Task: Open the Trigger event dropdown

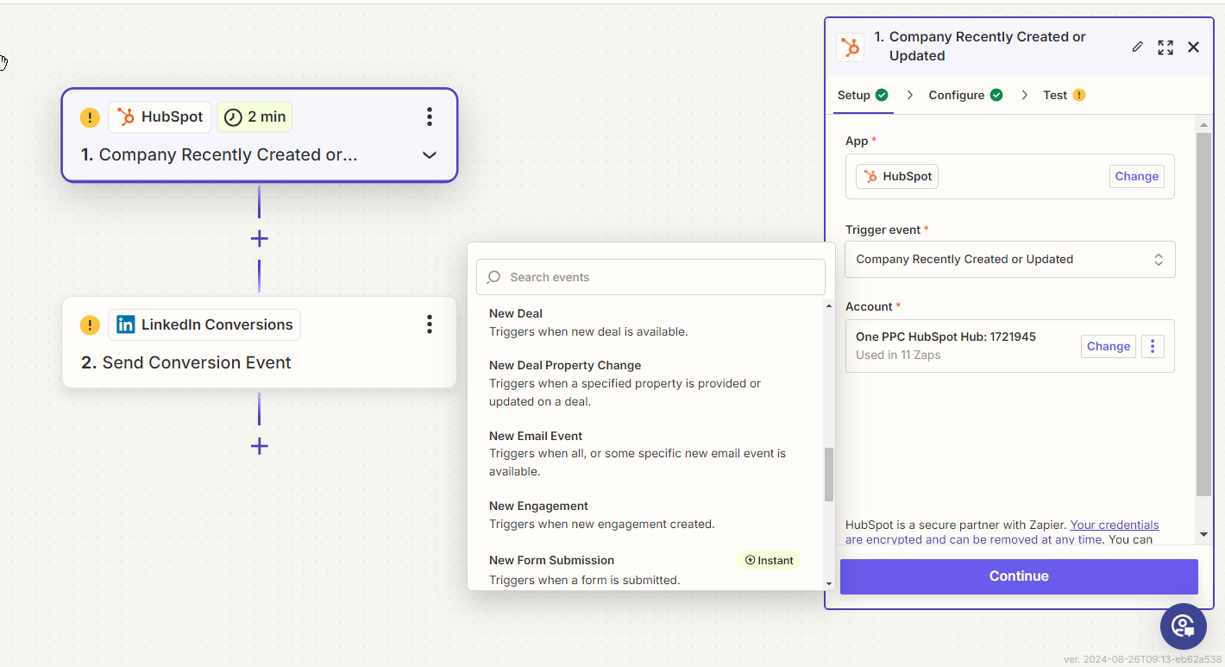Action: click(1009, 259)
